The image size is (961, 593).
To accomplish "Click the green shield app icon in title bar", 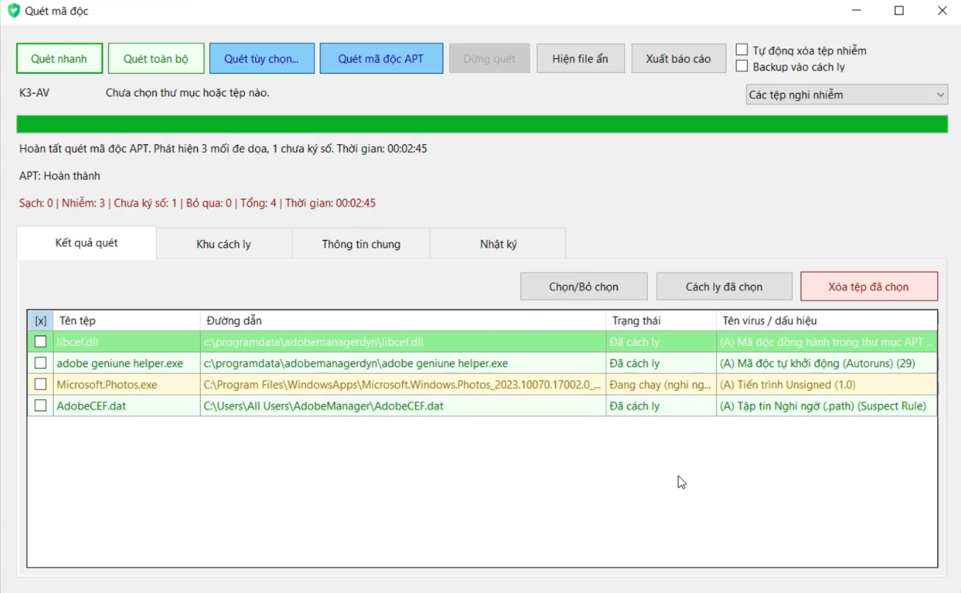I will click(13, 11).
